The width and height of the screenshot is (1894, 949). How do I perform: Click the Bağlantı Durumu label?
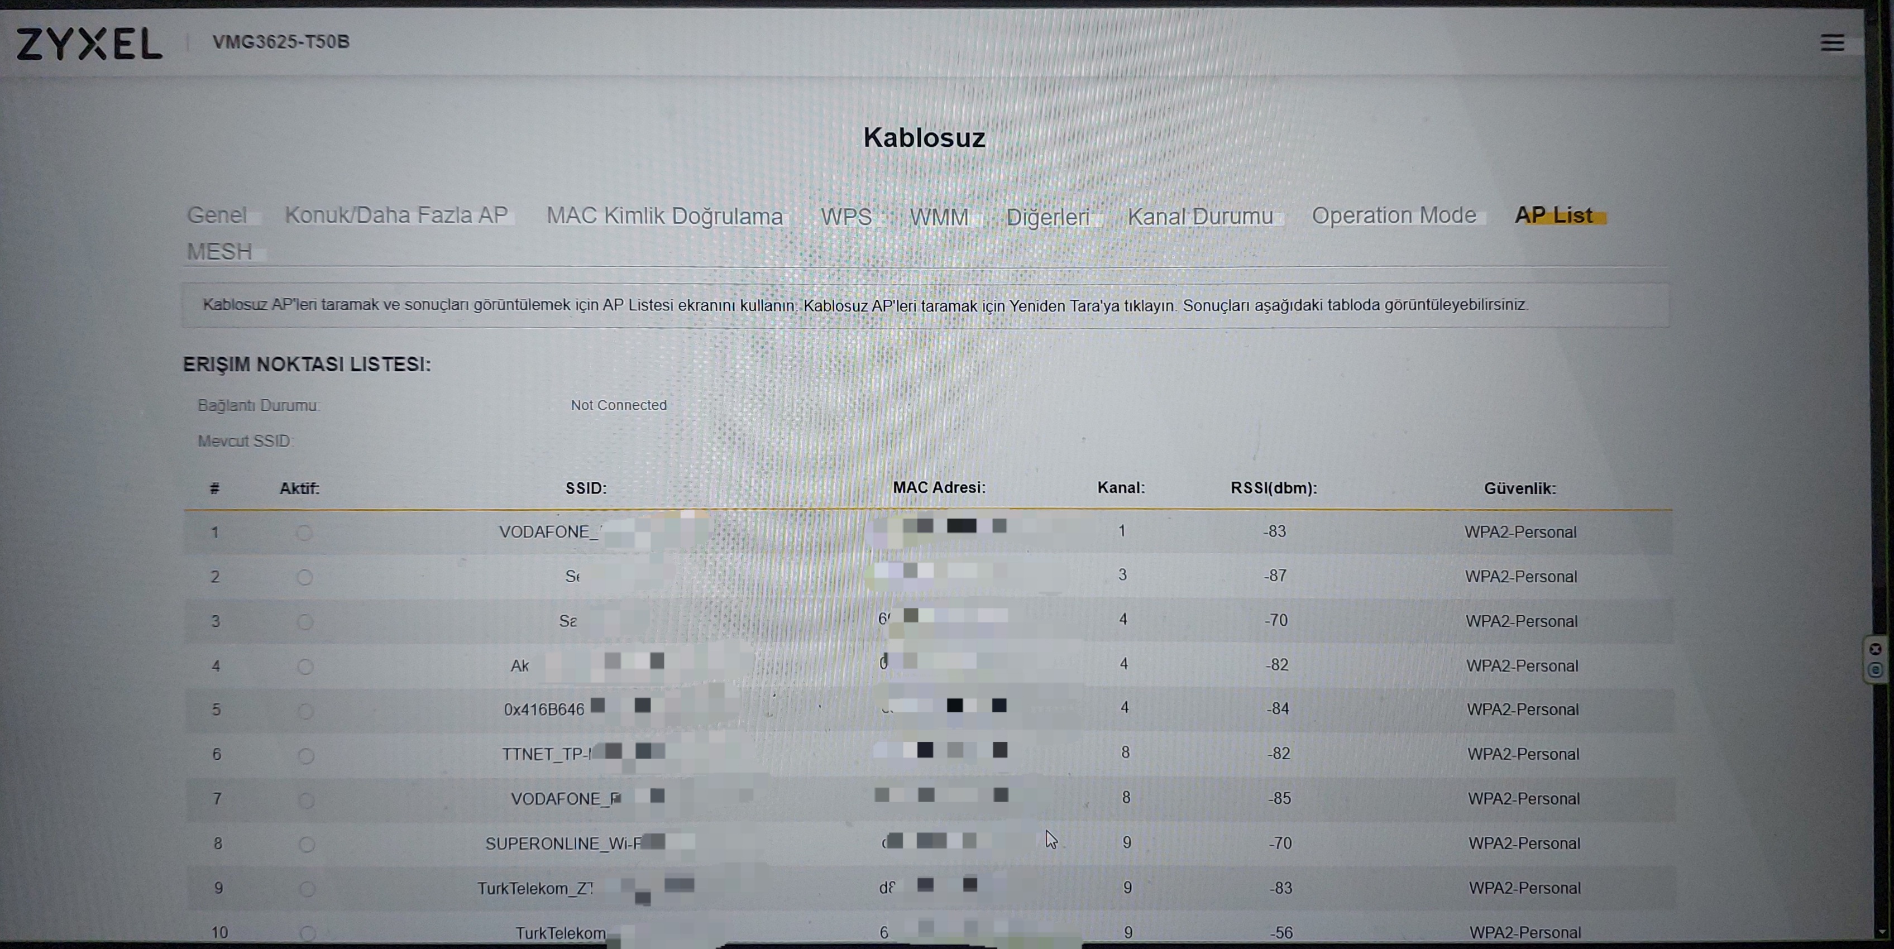pyautogui.click(x=258, y=405)
